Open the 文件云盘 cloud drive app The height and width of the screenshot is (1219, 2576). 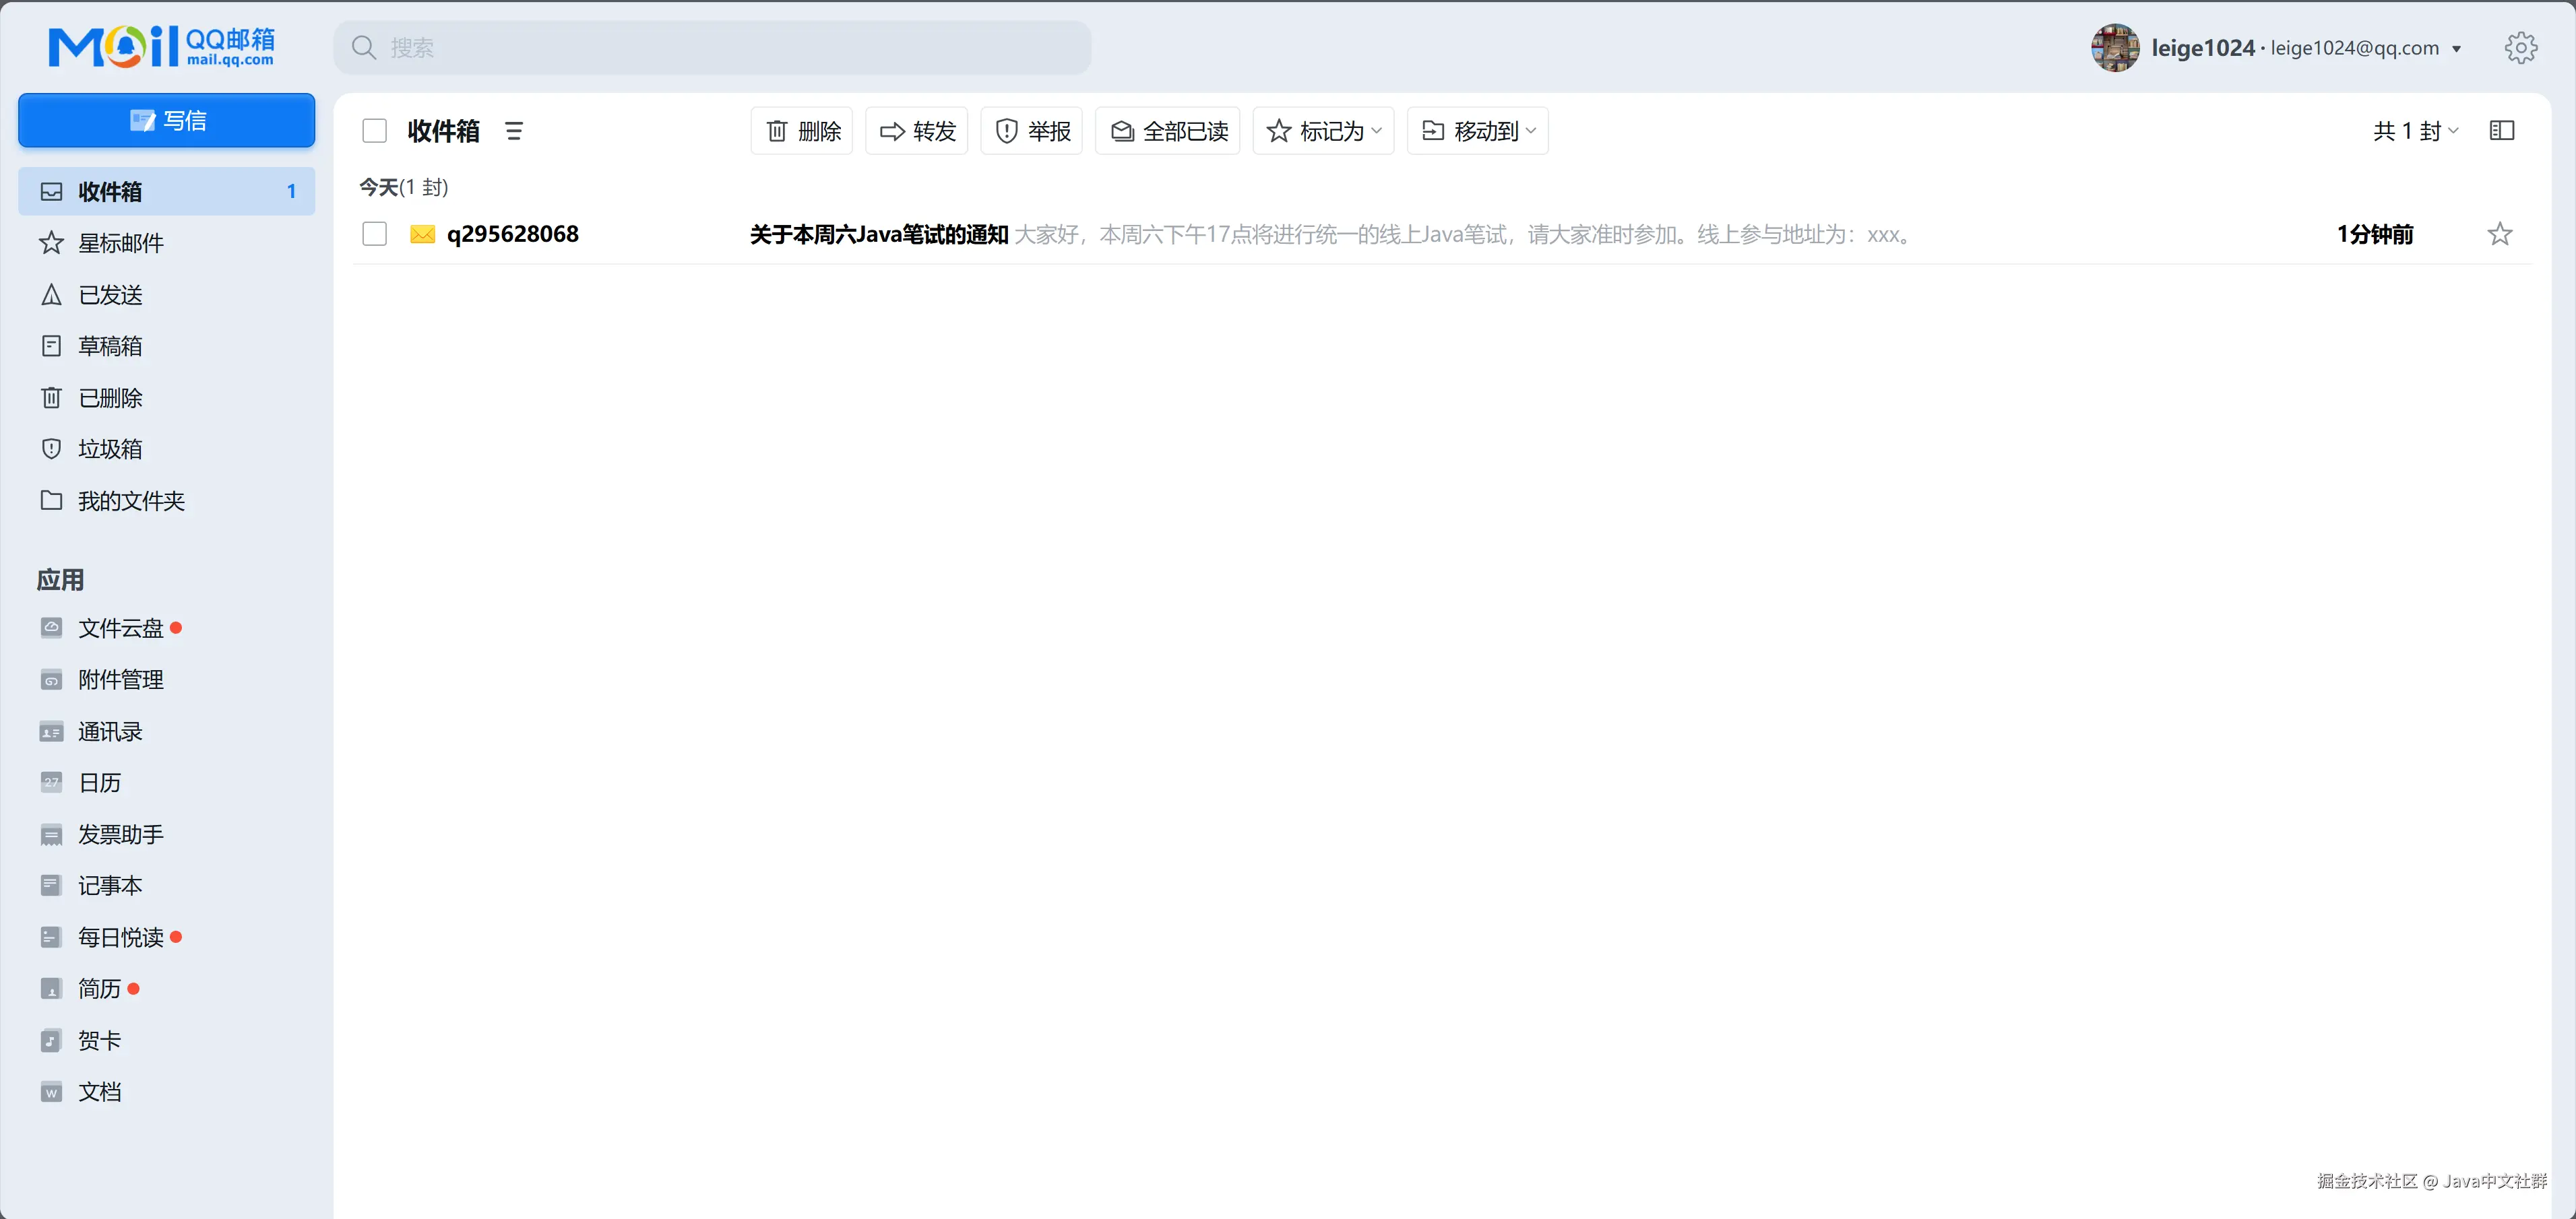pyautogui.click(x=120, y=628)
